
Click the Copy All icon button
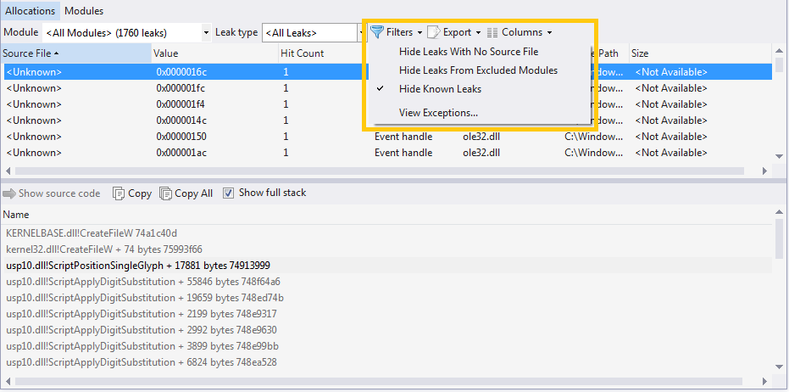165,193
